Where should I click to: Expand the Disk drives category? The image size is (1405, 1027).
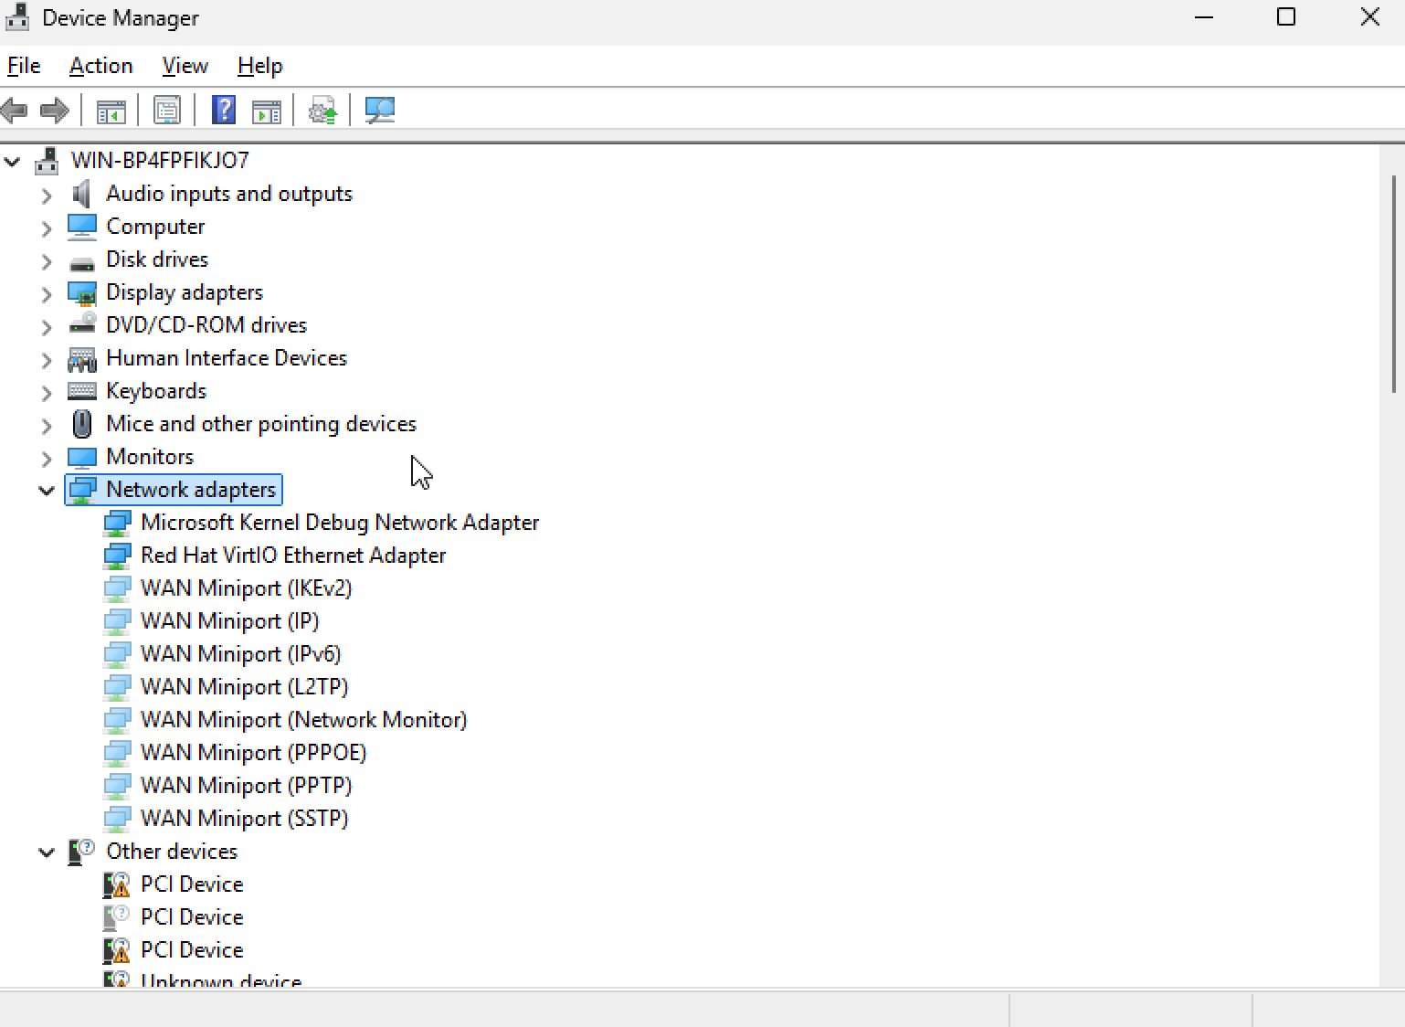[x=47, y=260]
